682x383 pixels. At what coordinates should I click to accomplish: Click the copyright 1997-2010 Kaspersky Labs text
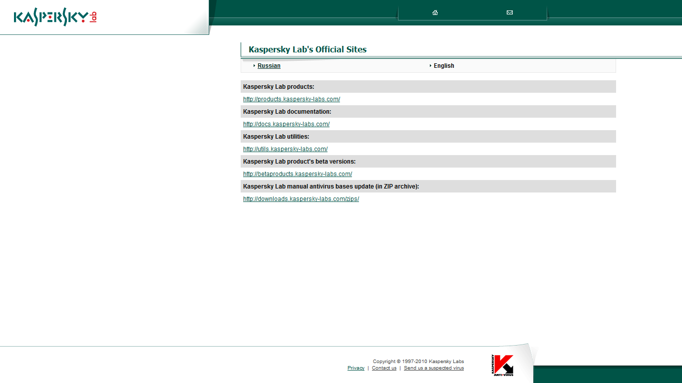point(418,362)
